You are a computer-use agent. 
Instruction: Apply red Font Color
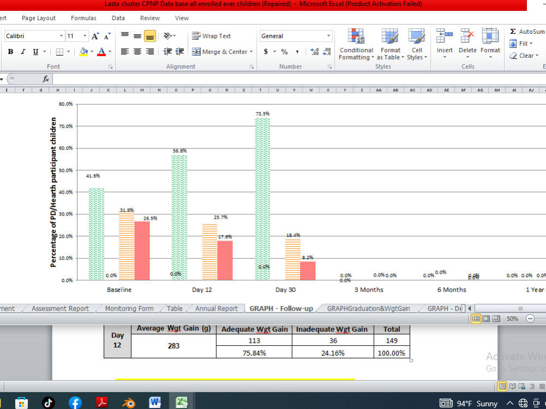[102, 52]
